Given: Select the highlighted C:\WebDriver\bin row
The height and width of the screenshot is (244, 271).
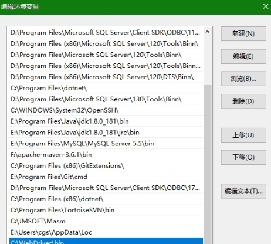Looking at the screenshot, I should click(106, 241).
